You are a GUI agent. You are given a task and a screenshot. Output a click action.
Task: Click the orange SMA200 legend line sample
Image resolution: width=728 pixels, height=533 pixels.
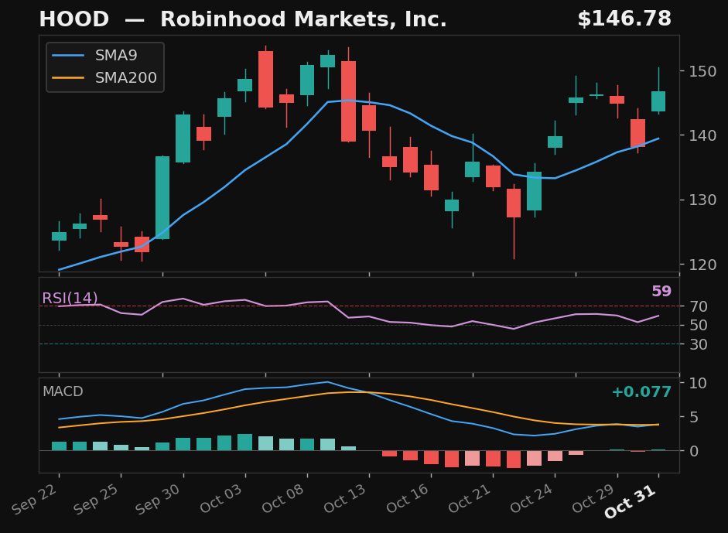tap(68, 77)
